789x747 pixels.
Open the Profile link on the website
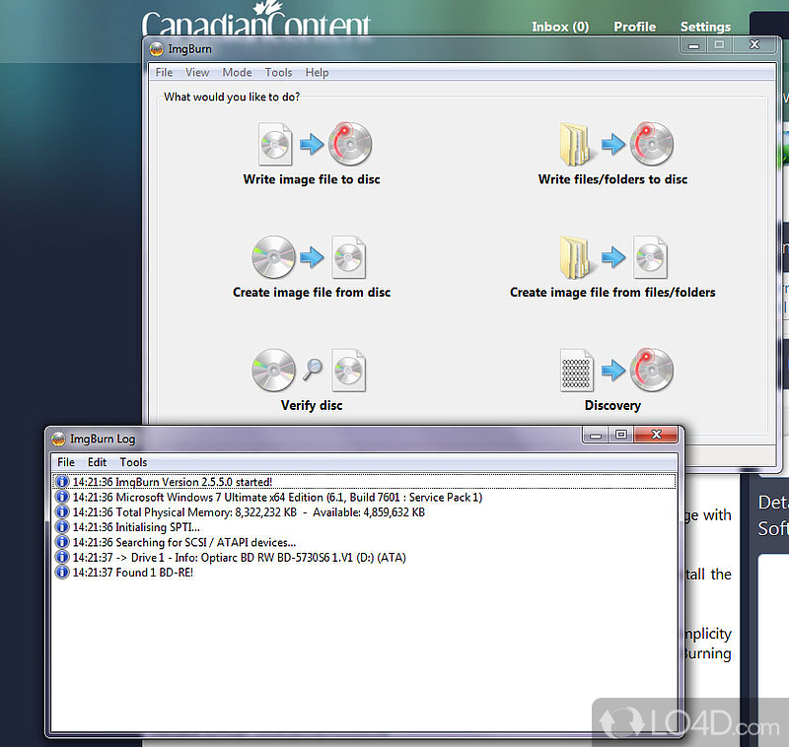(x=634, y=27)
